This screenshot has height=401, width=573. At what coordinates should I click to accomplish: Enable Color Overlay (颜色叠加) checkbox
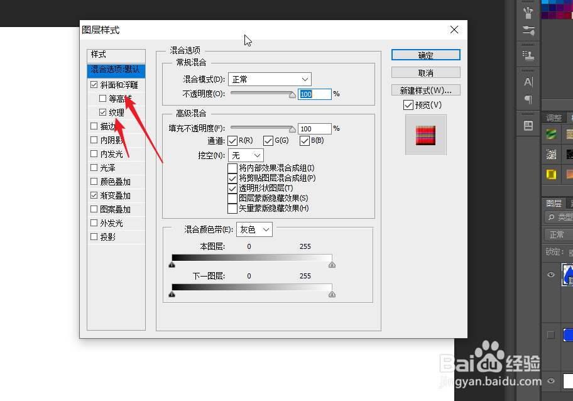94,181
